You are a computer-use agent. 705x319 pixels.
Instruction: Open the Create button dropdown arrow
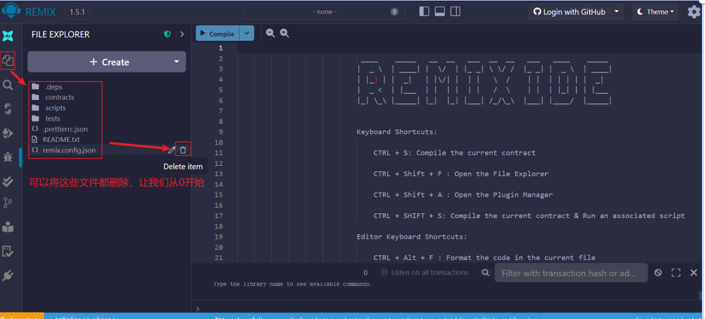tap(177, 62)
